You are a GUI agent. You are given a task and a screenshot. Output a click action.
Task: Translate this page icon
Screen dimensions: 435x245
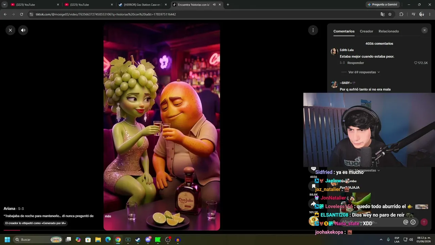(383, 14)
